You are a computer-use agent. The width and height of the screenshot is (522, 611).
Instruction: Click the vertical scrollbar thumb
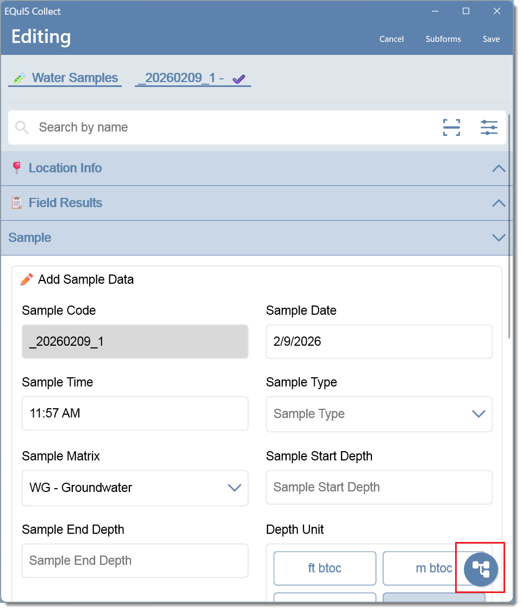(509, 226)
